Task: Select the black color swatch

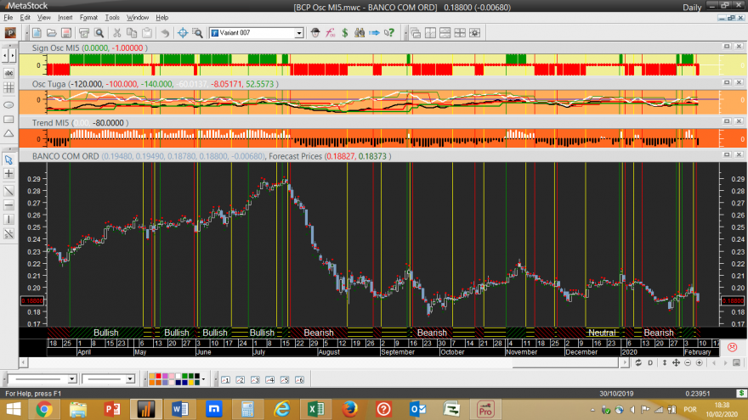Action: tap(196, 377)
